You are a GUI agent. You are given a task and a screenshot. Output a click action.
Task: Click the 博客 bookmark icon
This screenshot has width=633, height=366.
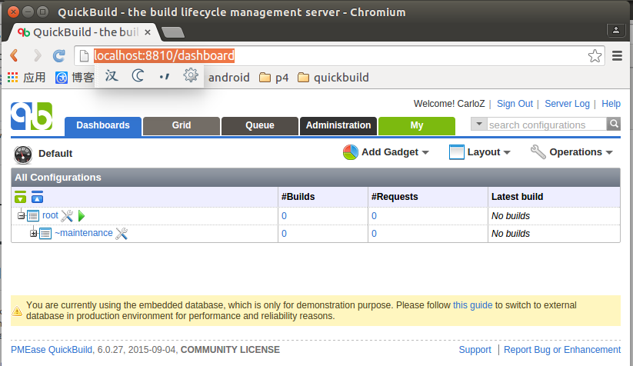pos(62,78)
